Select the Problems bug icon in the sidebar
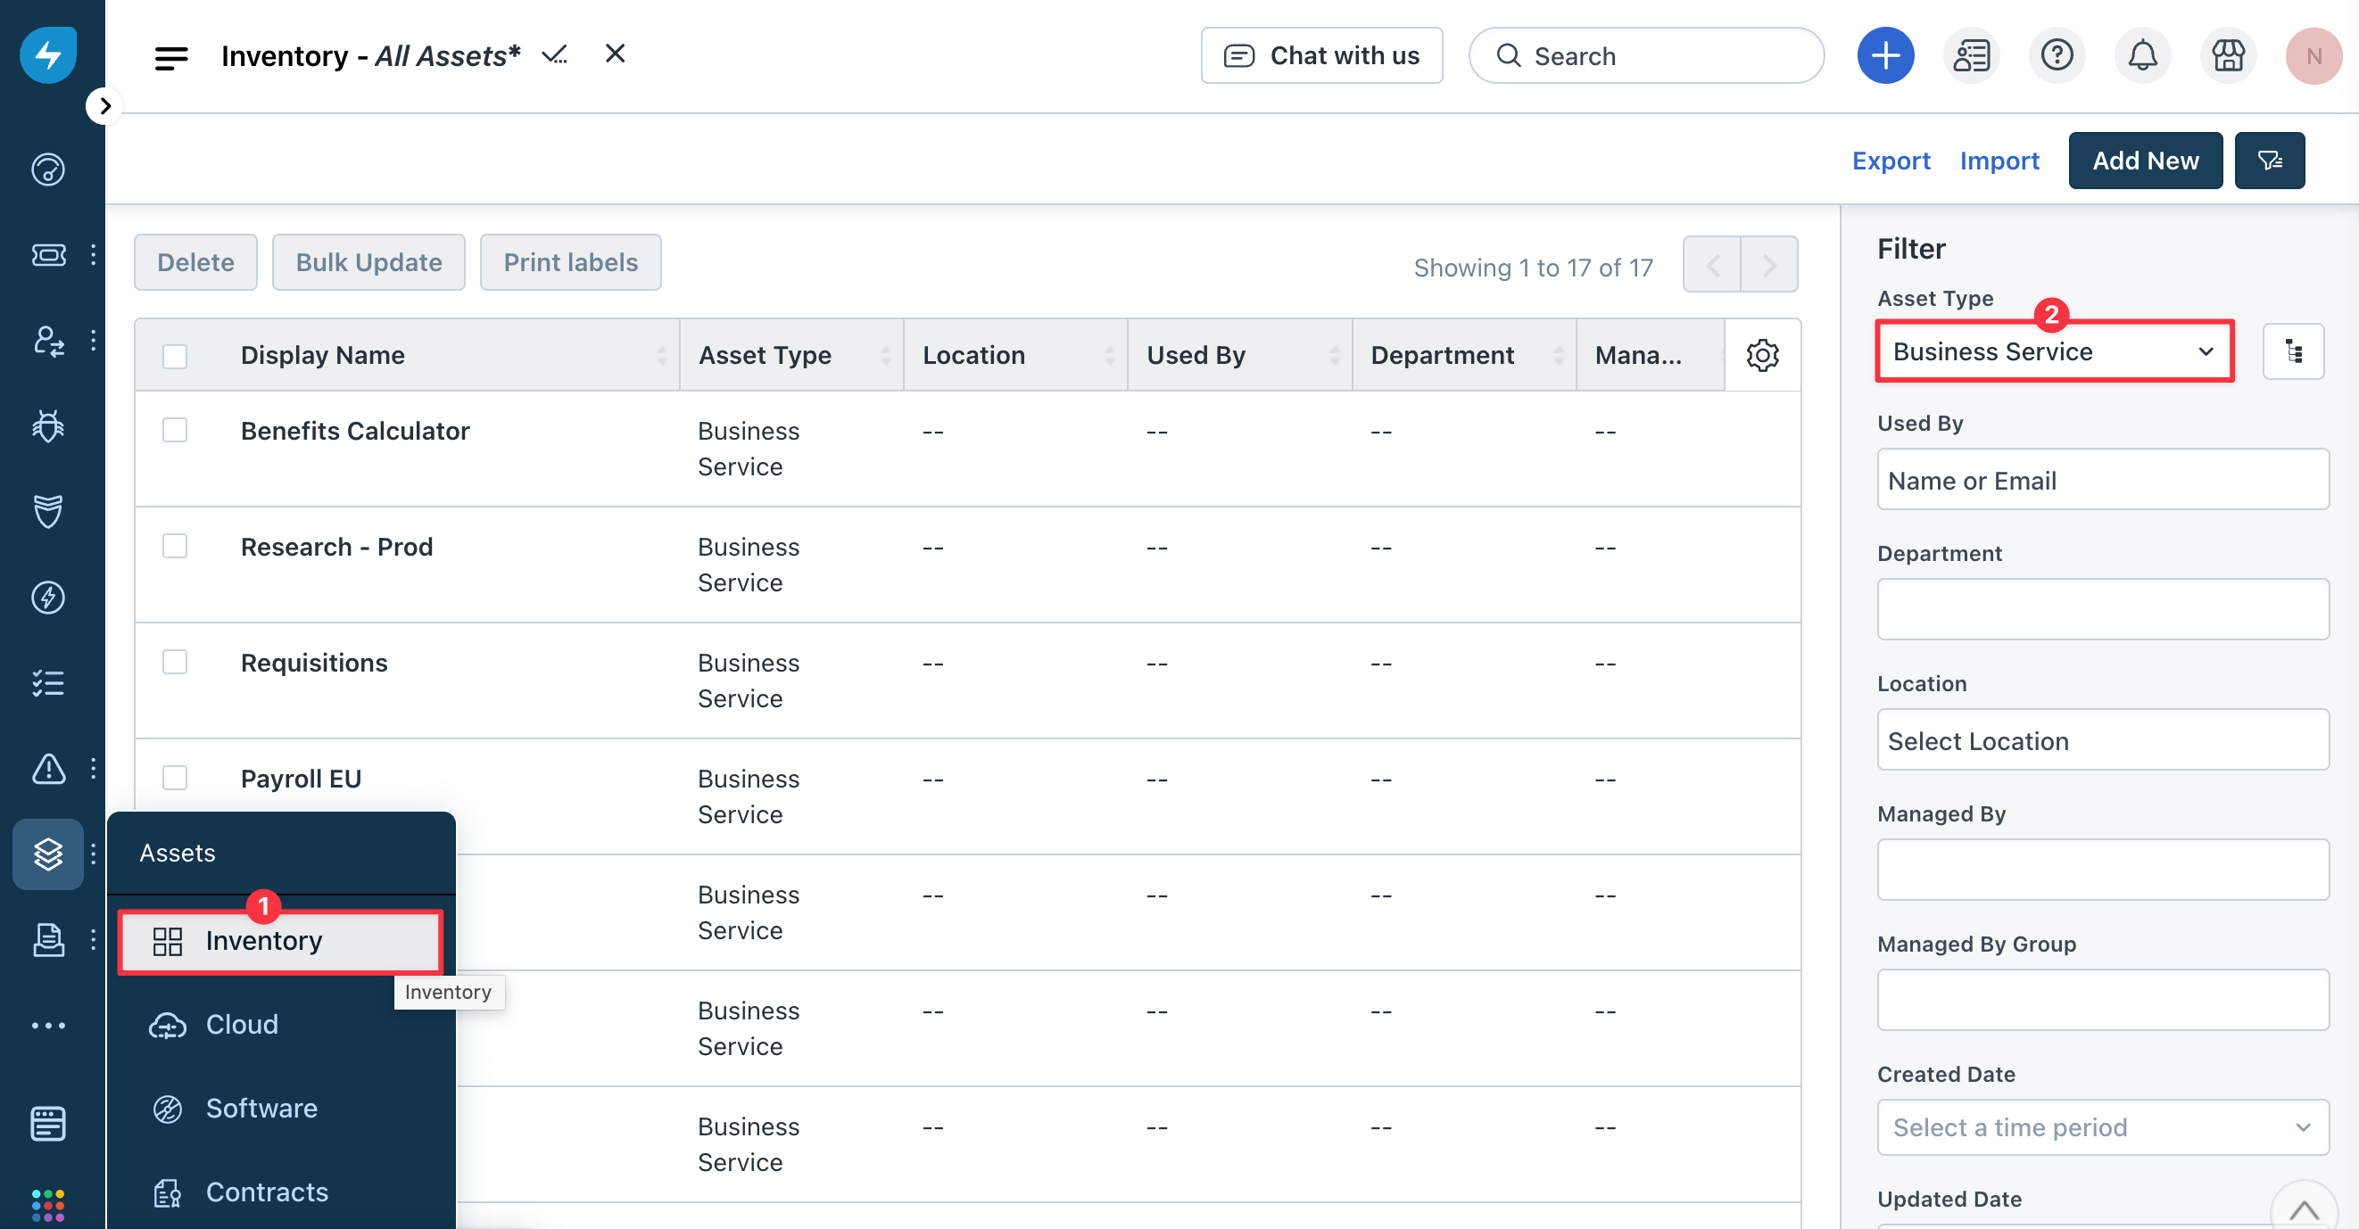2359x1229 pixels. [47, 425]
